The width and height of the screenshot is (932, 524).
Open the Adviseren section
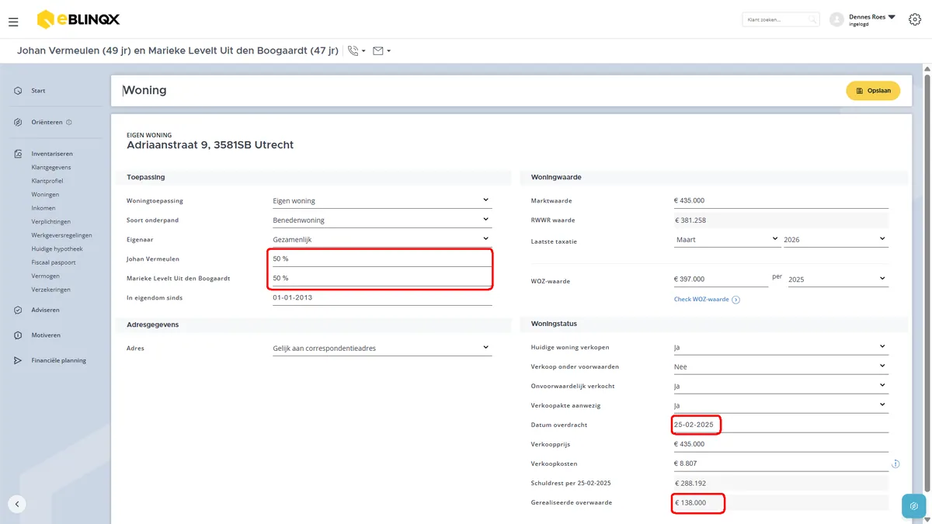coord(45,310)
